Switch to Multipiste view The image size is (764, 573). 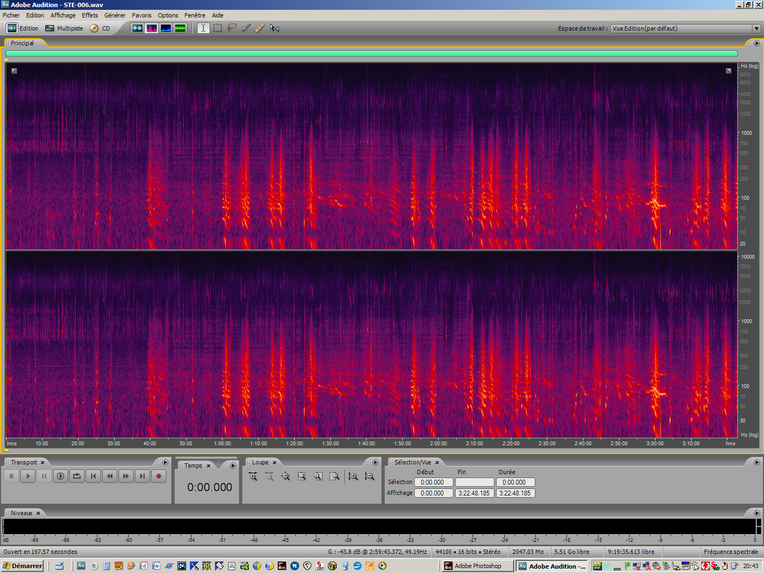point(64,28)
